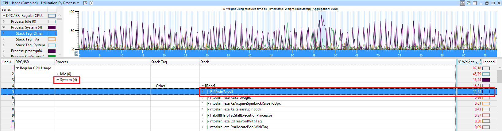Select the Process: Idle (0) series entry
This screenshot has height=131, width=502.
(24, 21)
